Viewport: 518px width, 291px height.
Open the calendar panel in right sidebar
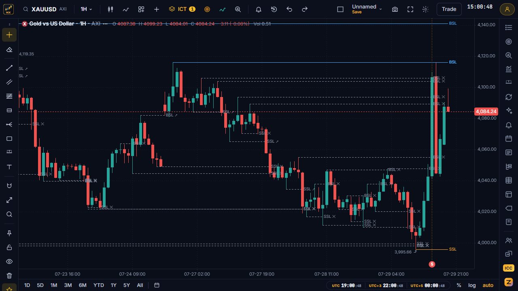[509, 139]
